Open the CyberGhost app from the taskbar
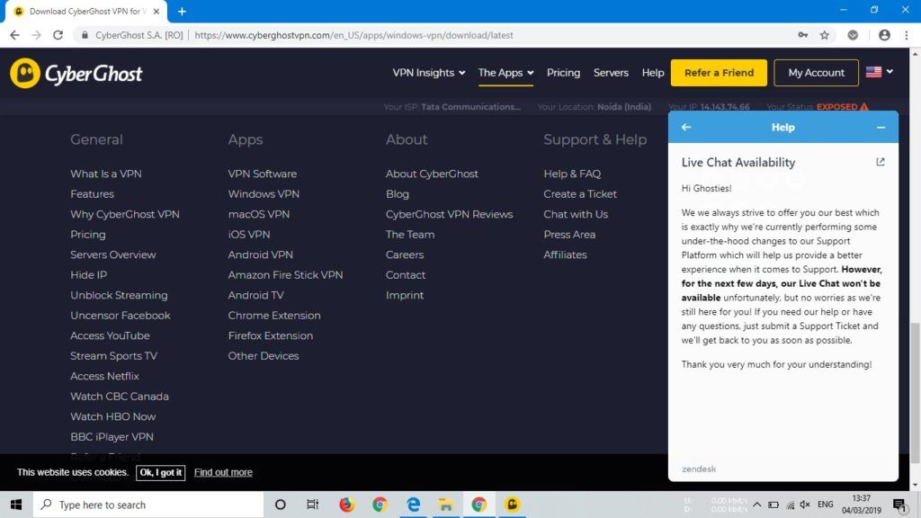This screenshot has height=518, width=921. coord(512,505)
